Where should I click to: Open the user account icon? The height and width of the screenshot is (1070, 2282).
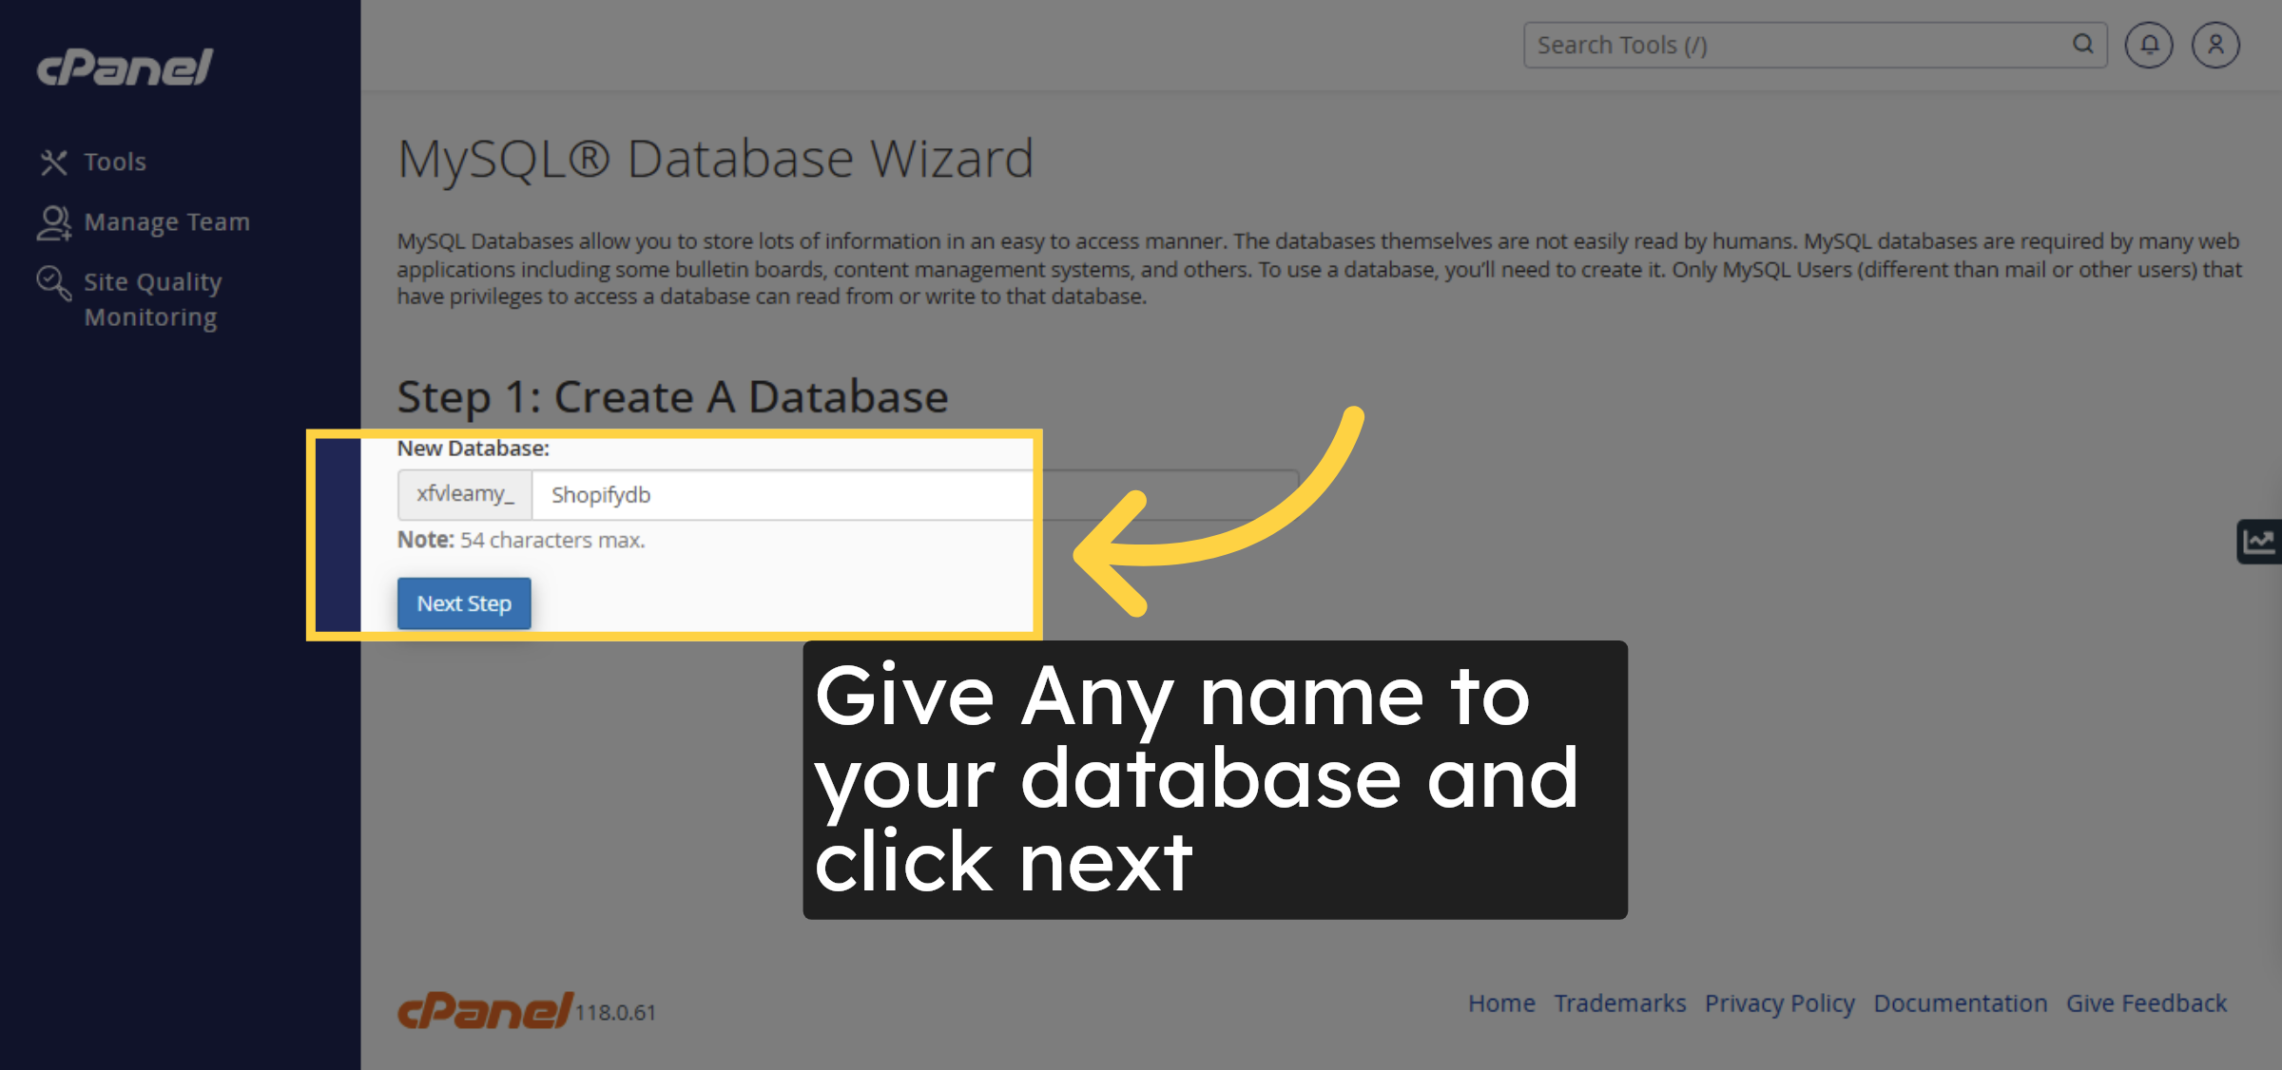pos(2215,45)
